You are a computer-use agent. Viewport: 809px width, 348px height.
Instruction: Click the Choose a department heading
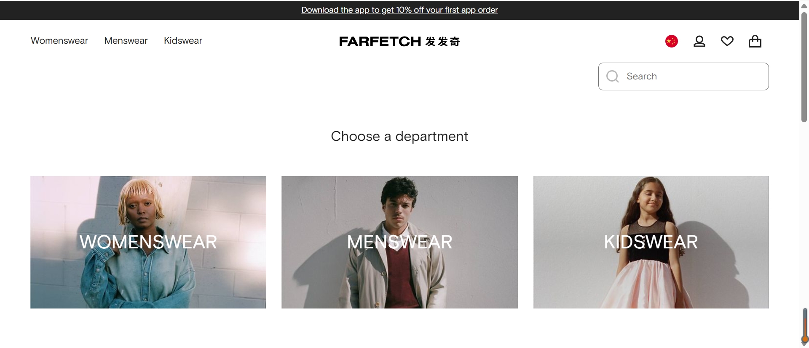pos(399,136)
